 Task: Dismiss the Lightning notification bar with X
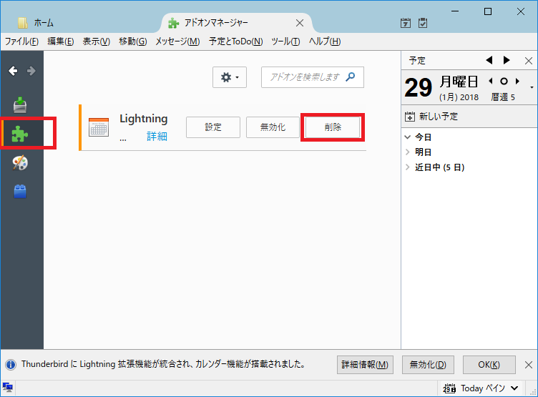pos(529,365)
